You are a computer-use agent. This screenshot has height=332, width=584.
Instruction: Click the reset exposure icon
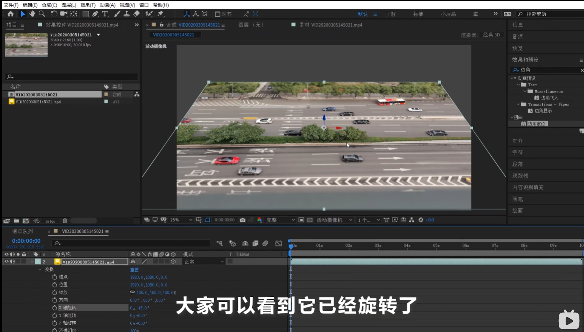coord(421,220)
